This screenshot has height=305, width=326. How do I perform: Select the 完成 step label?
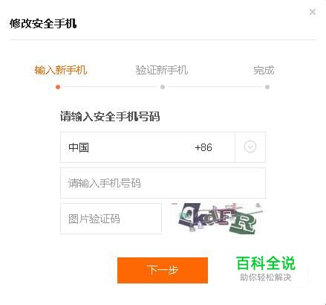click(264, 70)
